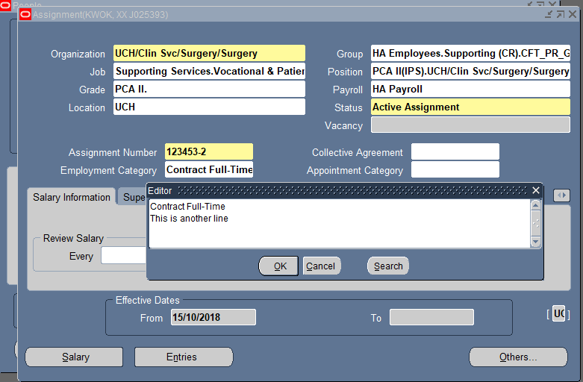This screenshot has width=583, height=382.
Task: Click the OK button in the Editor
Action: click(278, 266)
